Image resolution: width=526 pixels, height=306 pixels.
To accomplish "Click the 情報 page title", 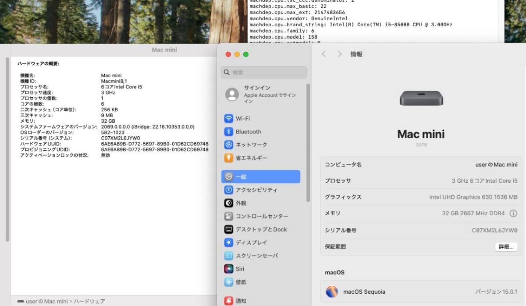I will tap(356, 54).
